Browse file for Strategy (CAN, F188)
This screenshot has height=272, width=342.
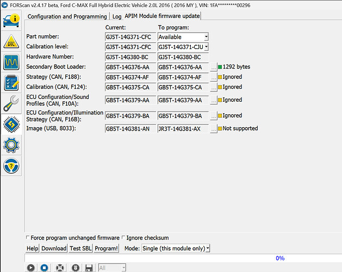pos(214,77)
